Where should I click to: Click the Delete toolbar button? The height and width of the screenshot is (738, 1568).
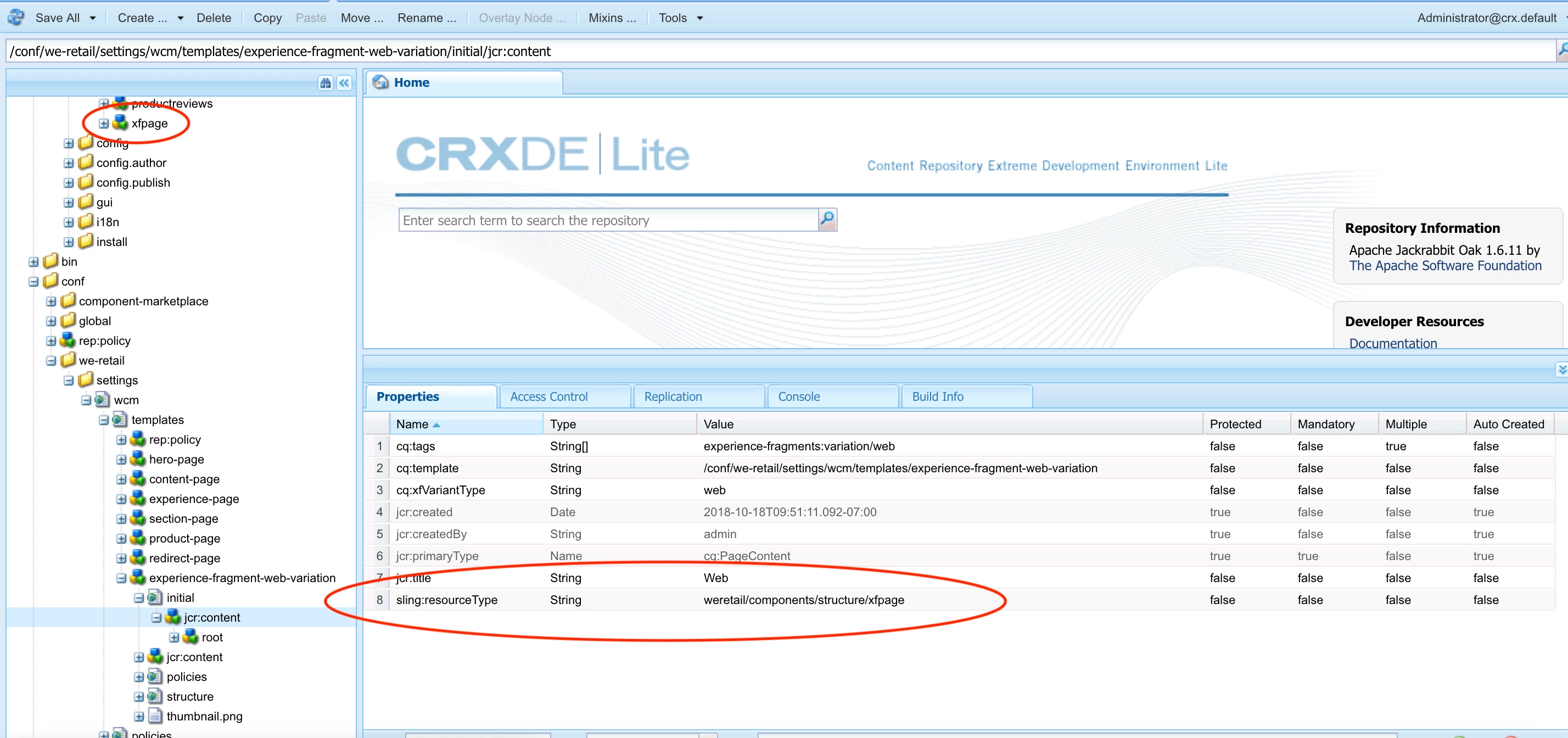(x=214, y=18)
